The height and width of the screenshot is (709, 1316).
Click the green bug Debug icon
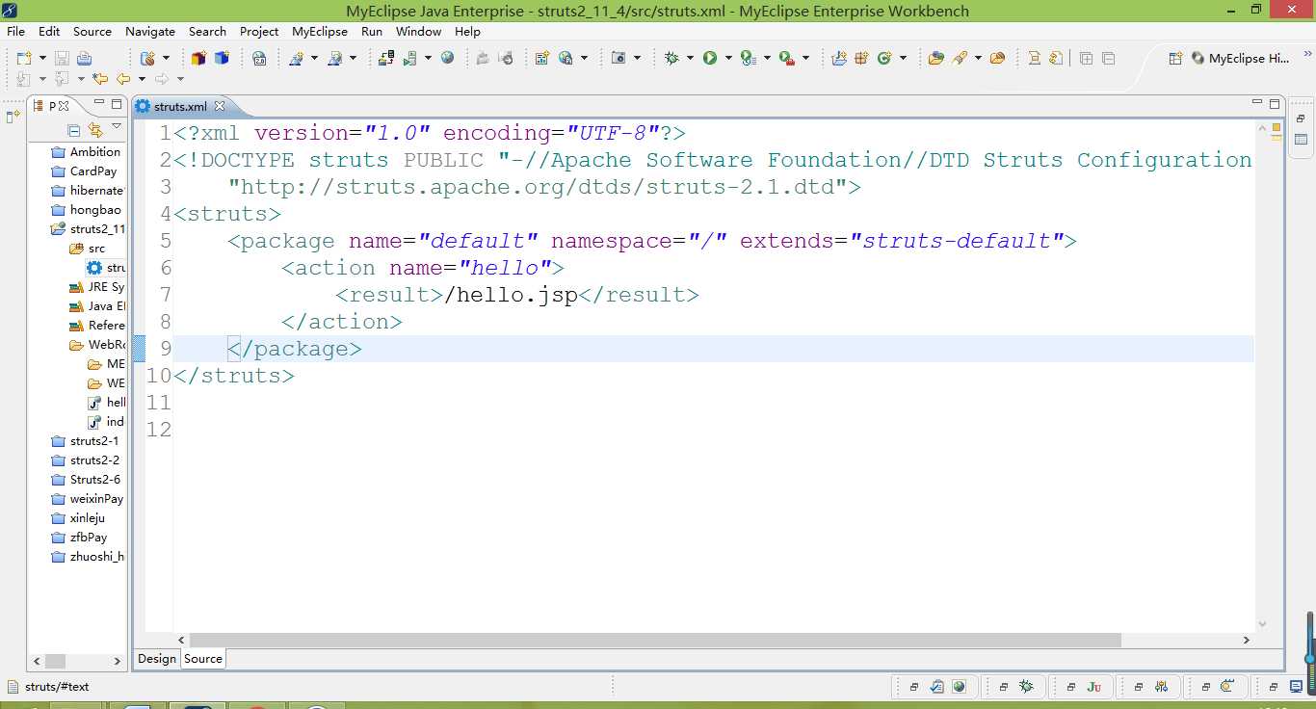[672, 58]
